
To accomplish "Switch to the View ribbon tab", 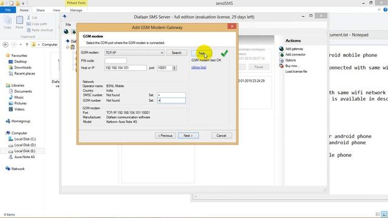I will [x=56, y=10].
